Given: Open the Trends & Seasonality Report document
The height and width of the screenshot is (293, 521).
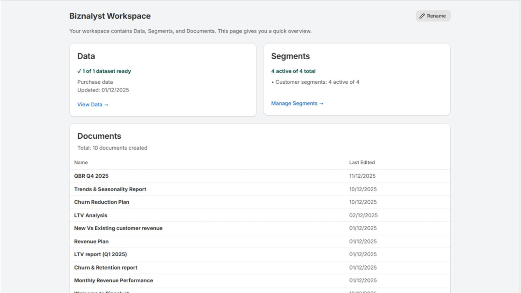Looking at the screenshot, I should click(110, 189).
